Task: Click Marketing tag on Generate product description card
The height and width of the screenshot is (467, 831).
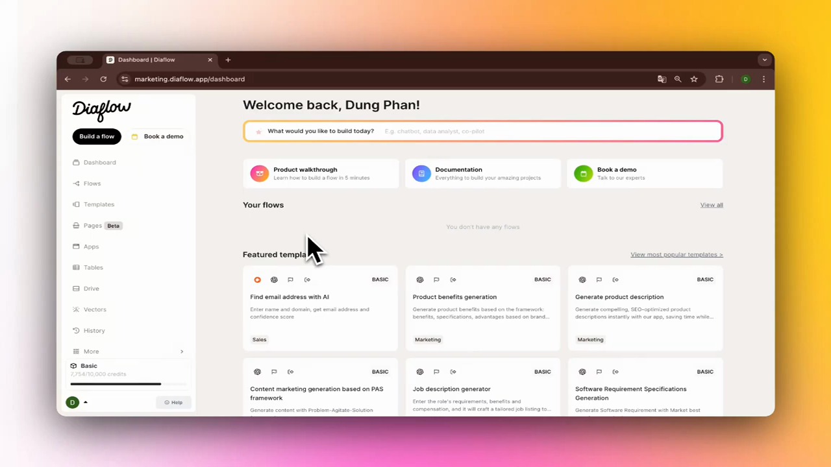Action: (x=590, y=339)
